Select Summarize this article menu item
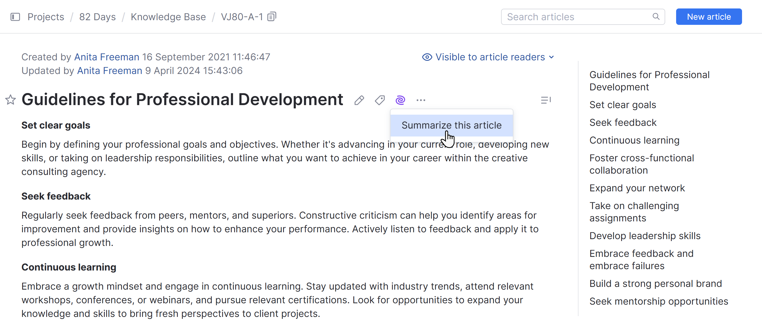Image resolution: width=762 pixels, height=321 pixels. (451, 125)
